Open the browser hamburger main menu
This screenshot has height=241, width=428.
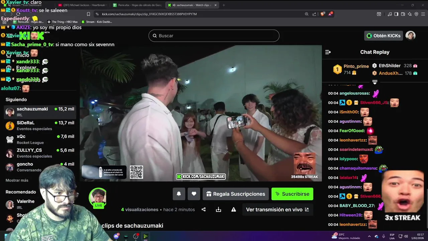[423, 14]
